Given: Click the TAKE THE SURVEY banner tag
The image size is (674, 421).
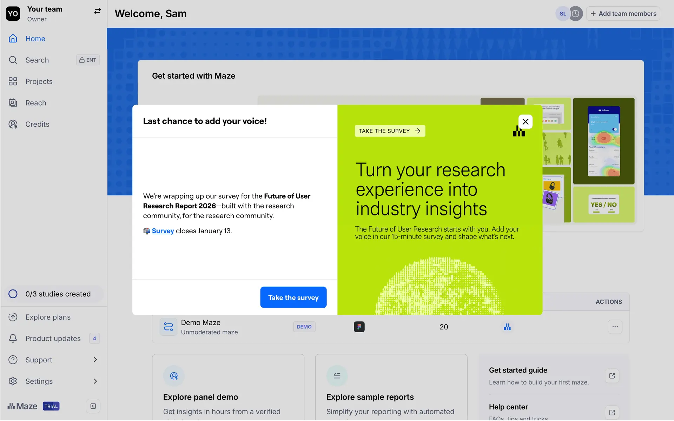Looking at the screenshot, I should (390, 131).
